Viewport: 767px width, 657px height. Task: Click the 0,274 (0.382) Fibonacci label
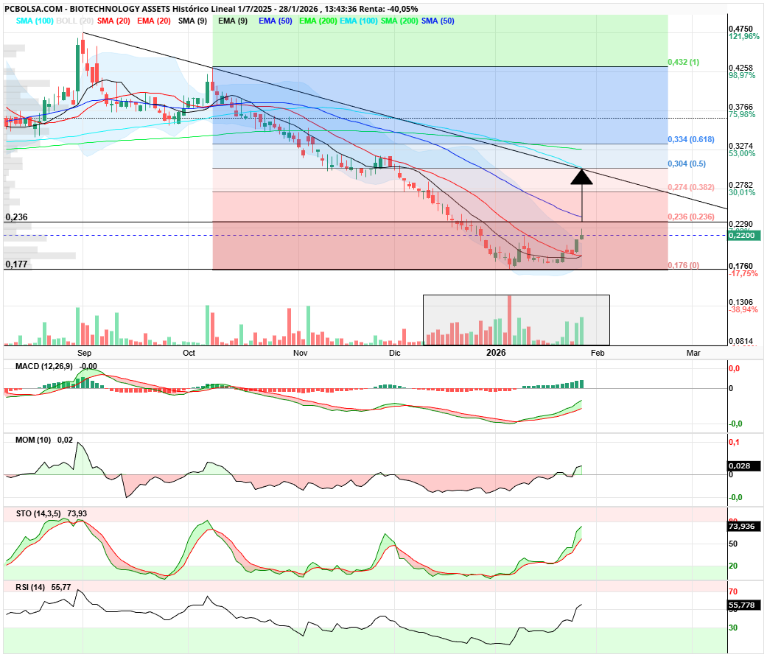690,188
